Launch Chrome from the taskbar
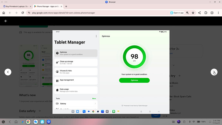The height and width of the screenshot is (125, 222). click(28, 122)
